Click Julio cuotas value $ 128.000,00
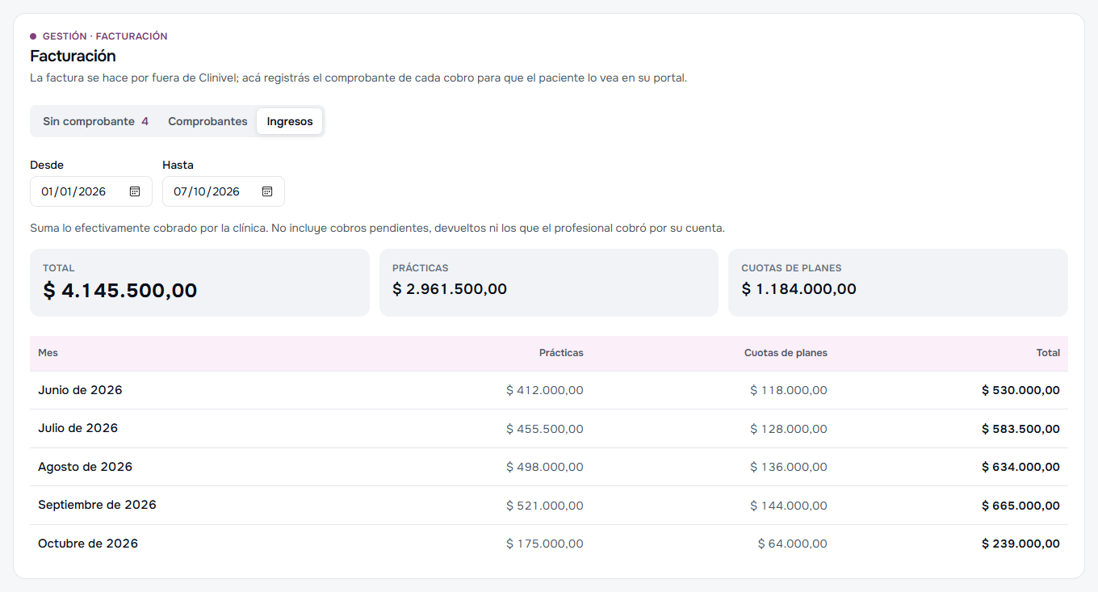This screenshot has height=592, width=1098. click(789, 429)
